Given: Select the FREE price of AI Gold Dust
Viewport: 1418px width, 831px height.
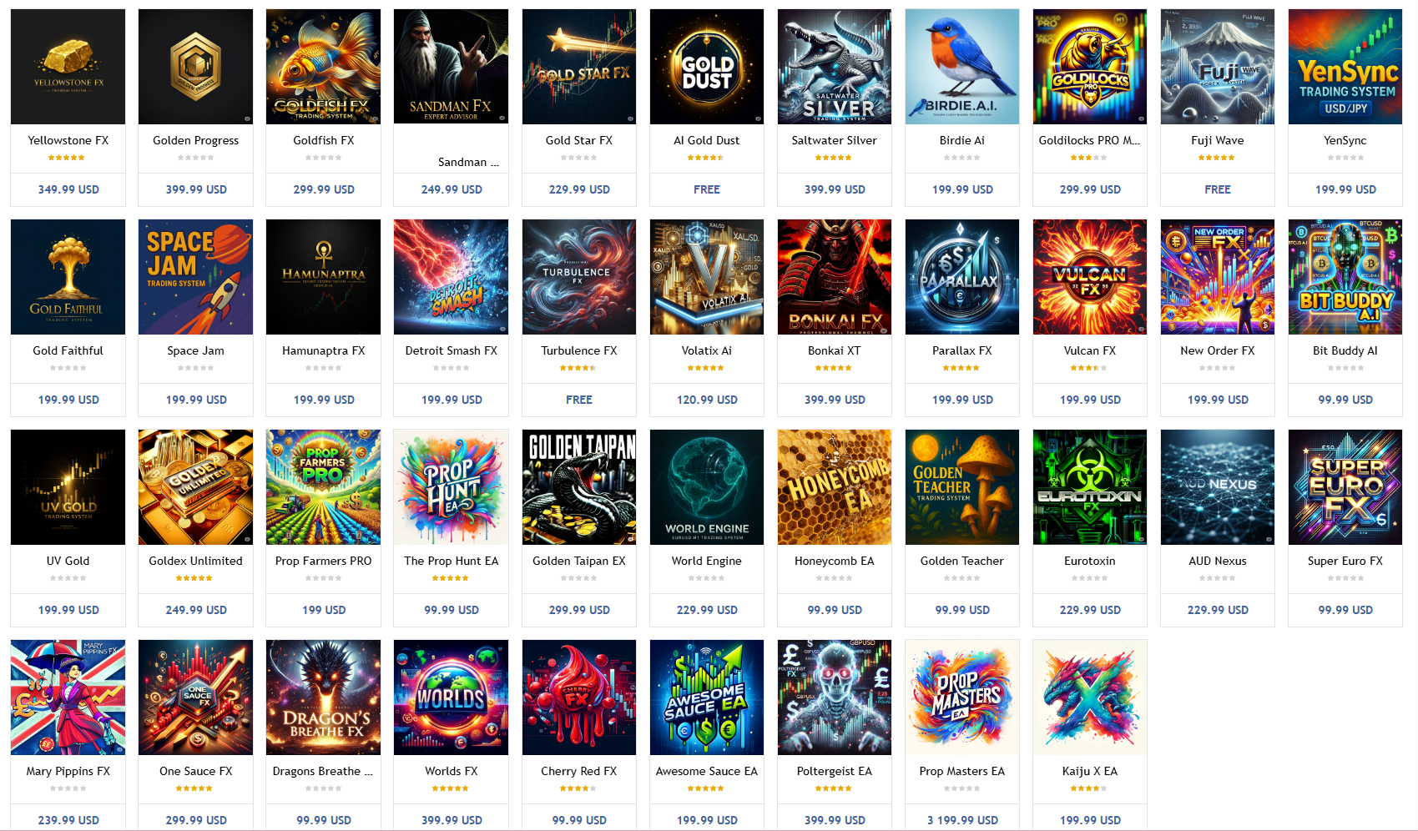Looking at the screenshot, I should pyautogui.click(x=707, y=189).
